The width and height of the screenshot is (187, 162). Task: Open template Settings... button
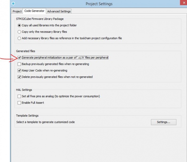point(163,122)
